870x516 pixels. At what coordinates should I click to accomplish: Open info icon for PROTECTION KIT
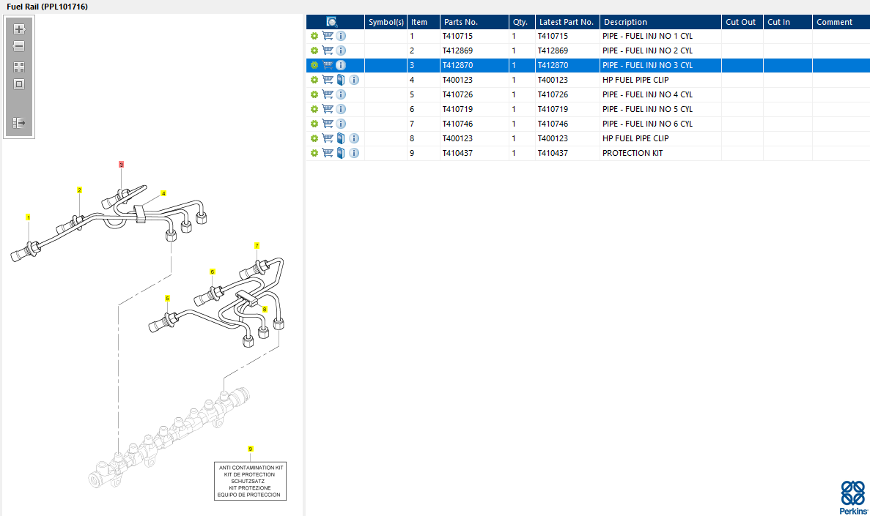point(354,153)
